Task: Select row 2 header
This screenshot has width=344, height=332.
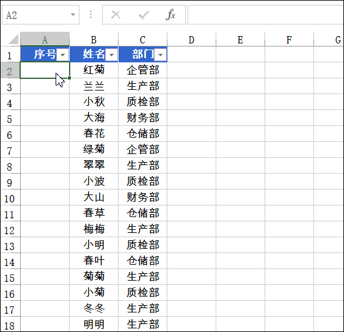Action: click(x=10, y=70)
